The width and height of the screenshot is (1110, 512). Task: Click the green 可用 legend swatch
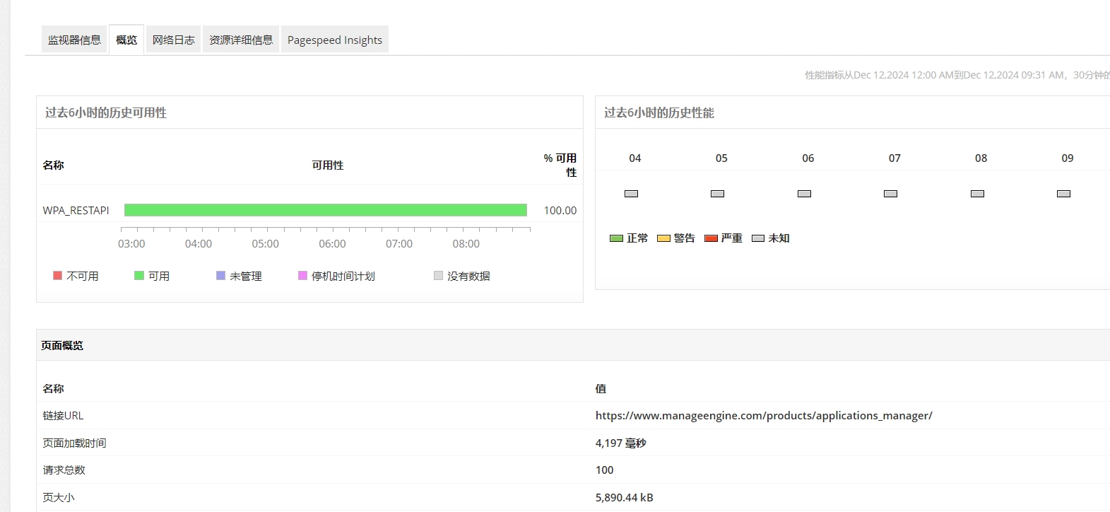(x=139, y=276)
